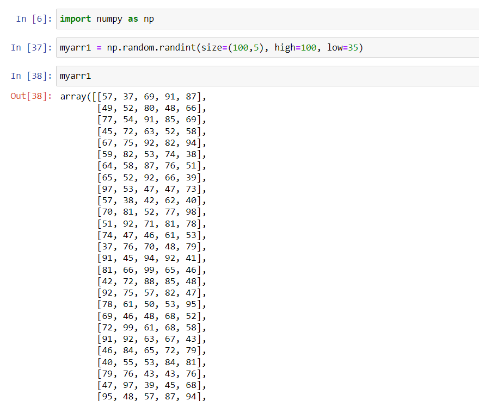Viewport: 479px width, 401px height.
Task: Click the myarr1 randint assignment cell
Action: (x=268, y=48)
